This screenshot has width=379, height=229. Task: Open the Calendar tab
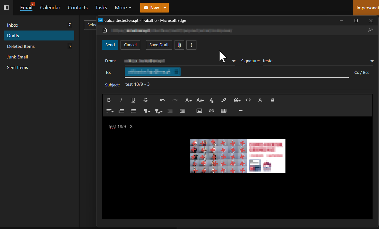[x=50, y=8]
